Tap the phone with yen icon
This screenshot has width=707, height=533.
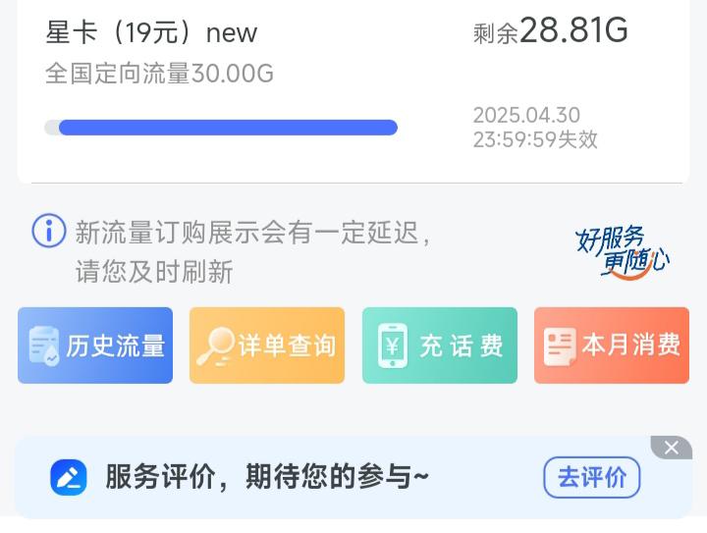392,346
